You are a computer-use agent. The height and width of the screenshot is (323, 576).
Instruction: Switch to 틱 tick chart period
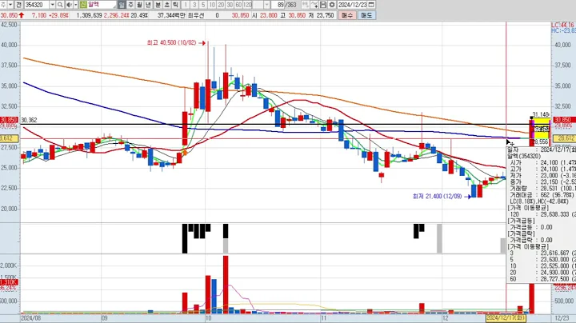pos(175,5)
